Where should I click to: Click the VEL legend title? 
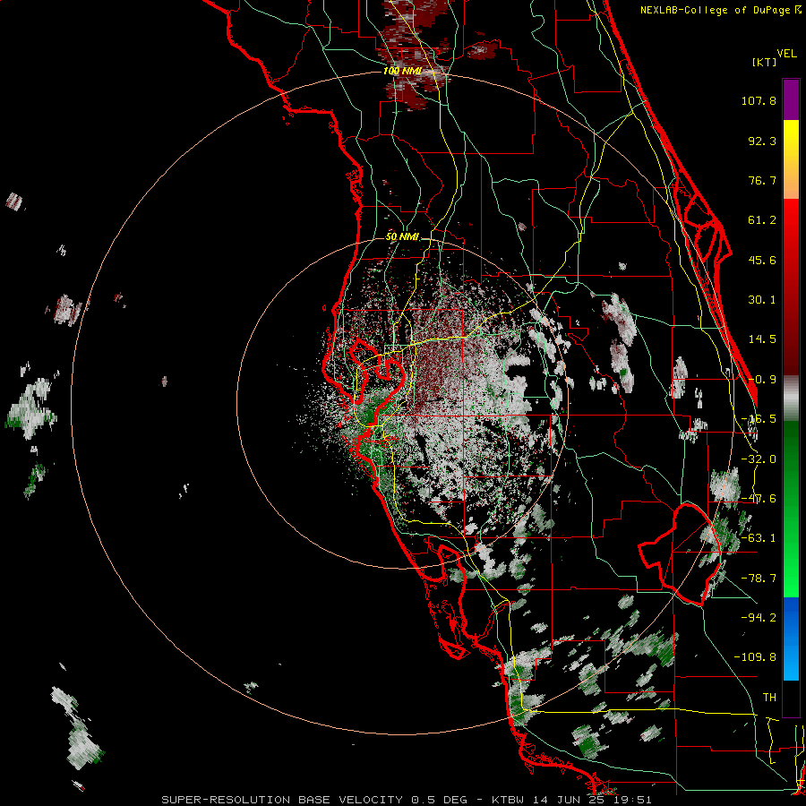786,54
